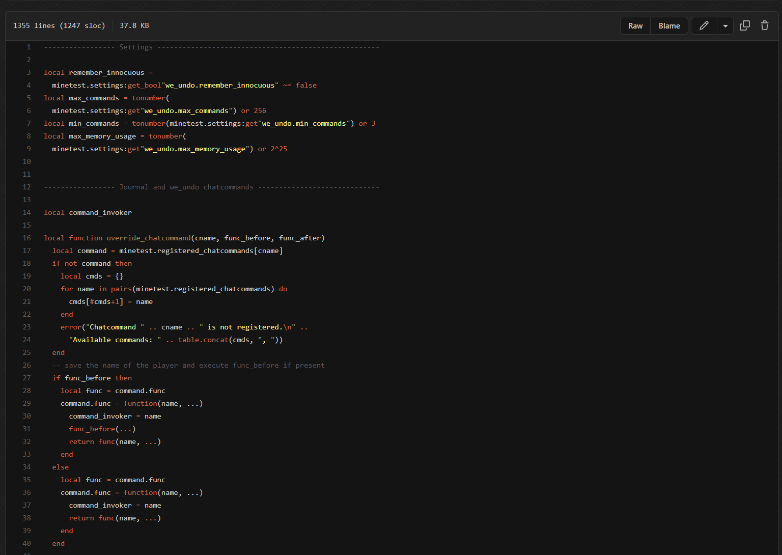
Task: Click the pencil icon to edit file
Action: (x=704, y=25)
